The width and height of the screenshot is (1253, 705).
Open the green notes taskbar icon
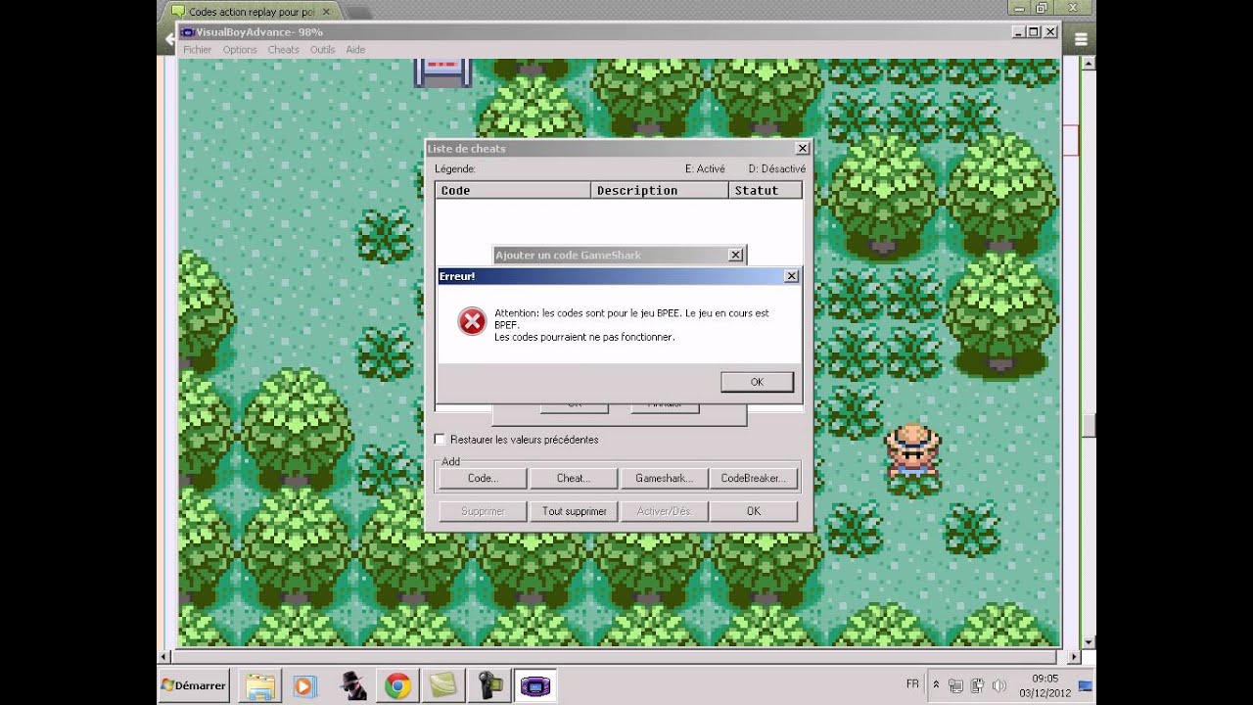[x=442, y=686]
